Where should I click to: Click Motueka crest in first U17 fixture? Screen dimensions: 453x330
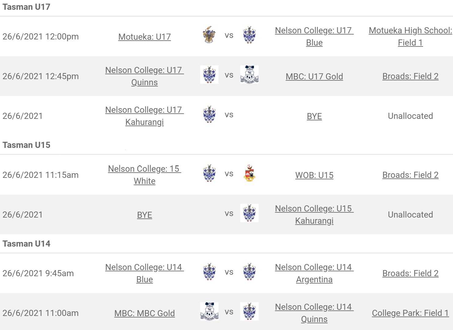click(209, 35)
